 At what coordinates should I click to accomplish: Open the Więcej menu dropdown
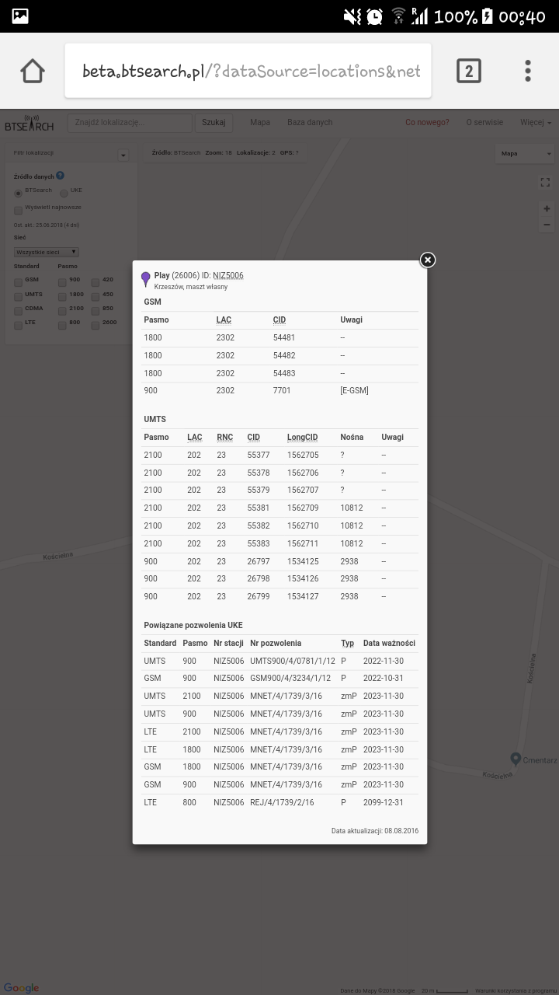tap(535, 123)
